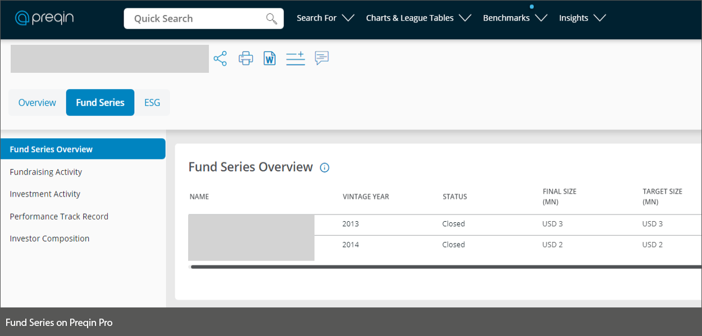Open the Benchmarks dropdown
The height and width of the screenshot is (336, 702).
[x=515, y=18]
